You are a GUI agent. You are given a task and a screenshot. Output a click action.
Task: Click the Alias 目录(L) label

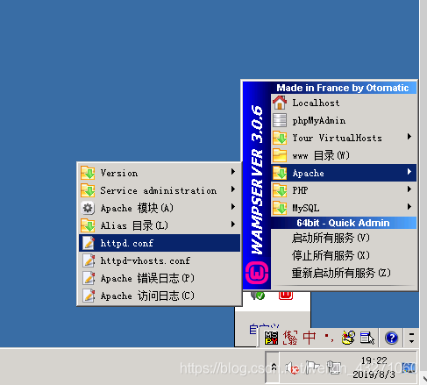134,225
